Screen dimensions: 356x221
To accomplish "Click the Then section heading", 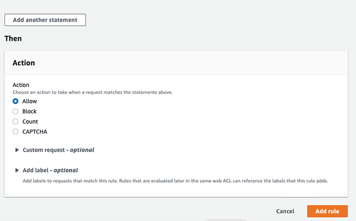I will (13, 39).
